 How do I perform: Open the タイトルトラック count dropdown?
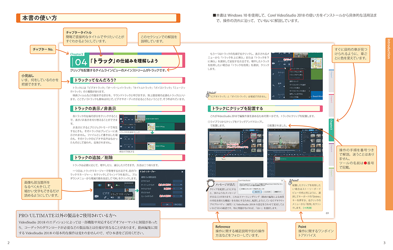(180, 189)
